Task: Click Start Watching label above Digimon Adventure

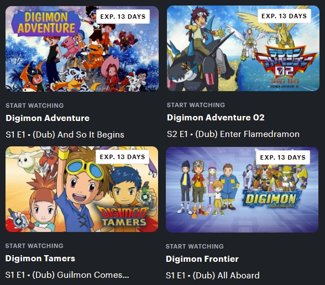Action: [35, 105]
